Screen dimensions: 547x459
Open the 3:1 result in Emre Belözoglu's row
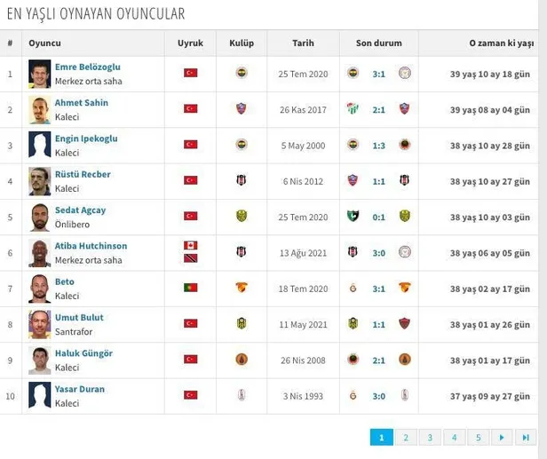378,73
